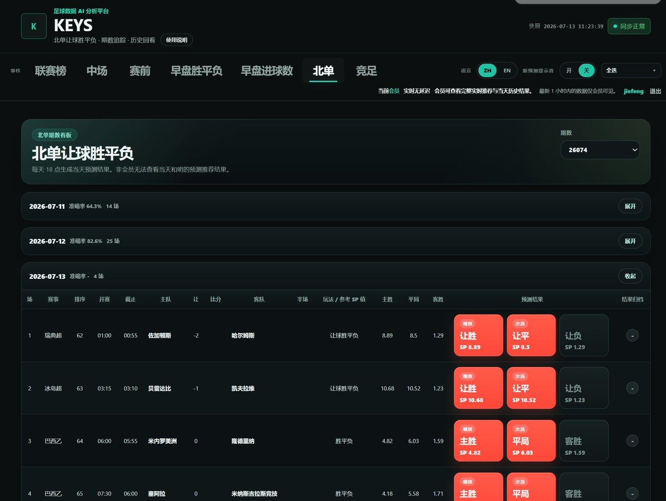666x501 pixels.
Task: Select 平局 SP 6.03 prediction card
Action: (x=531, y=440)
